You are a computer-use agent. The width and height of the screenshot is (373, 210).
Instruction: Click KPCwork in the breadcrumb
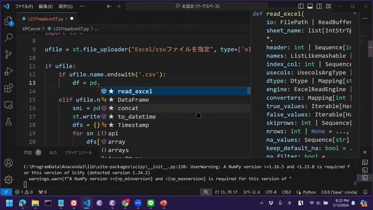[x=31, y=29]
